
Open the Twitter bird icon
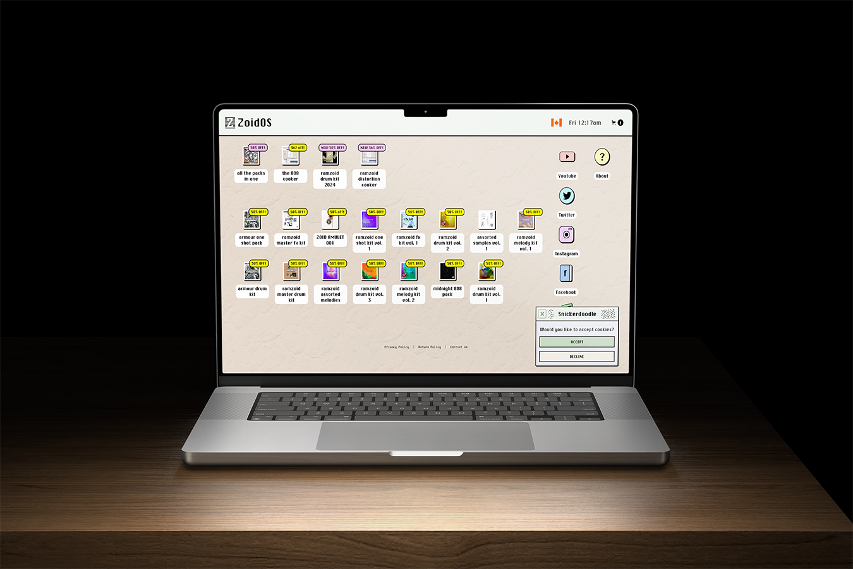(567, 196)
